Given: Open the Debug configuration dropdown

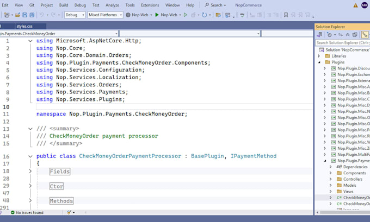Looking at the screenshot, I should coord(75,15).
